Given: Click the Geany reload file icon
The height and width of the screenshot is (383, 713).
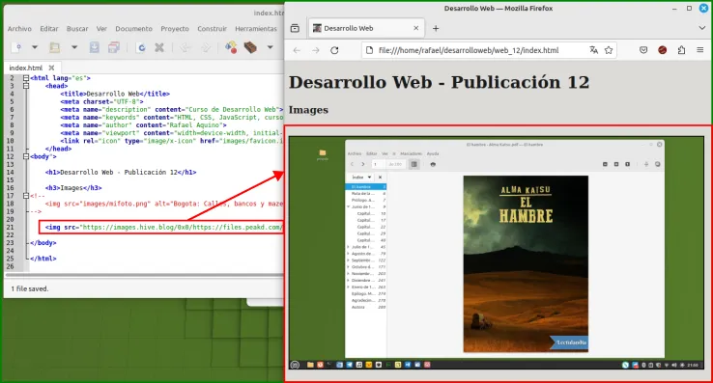Looking at the screenshot, I should 141,47.
